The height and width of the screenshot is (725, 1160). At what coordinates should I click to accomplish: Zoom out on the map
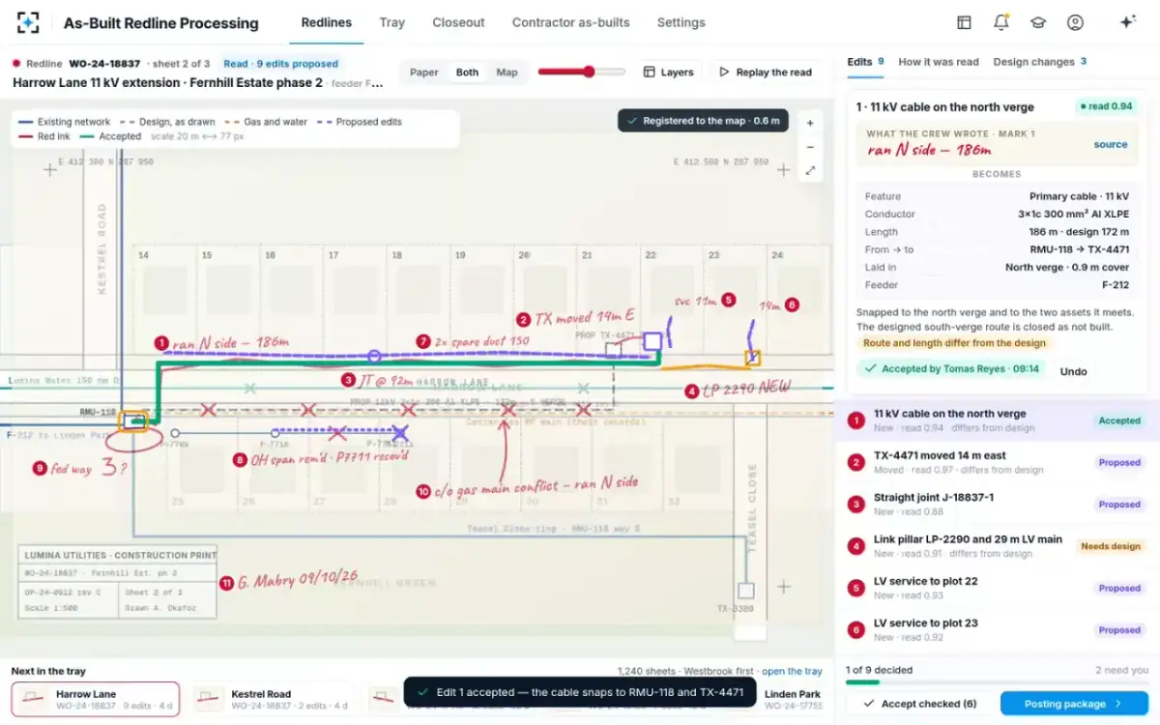pyautogui.click(x=810, y=147)
